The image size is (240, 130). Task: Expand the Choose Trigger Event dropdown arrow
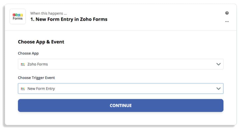[218, 88]
